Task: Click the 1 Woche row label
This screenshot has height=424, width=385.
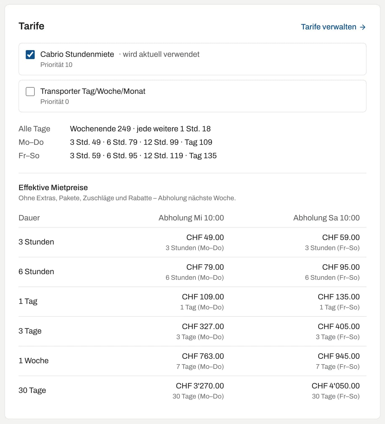Action: (x=34, y=360)
